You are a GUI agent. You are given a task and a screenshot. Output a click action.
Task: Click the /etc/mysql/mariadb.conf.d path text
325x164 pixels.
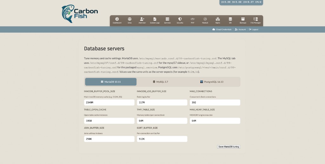click(177, 59)
